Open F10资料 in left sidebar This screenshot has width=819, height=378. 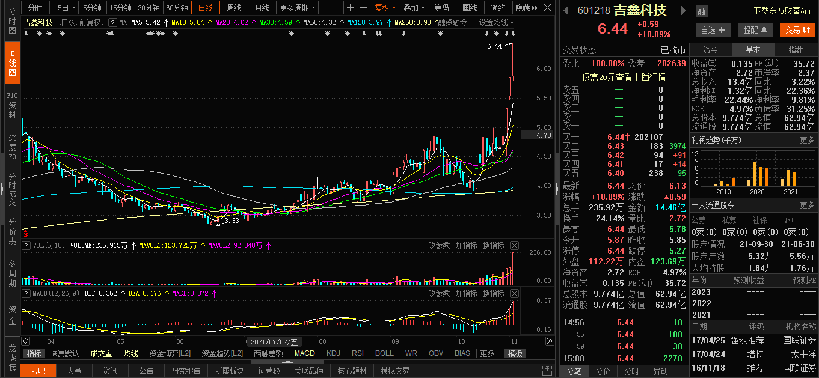click(12, 105)
